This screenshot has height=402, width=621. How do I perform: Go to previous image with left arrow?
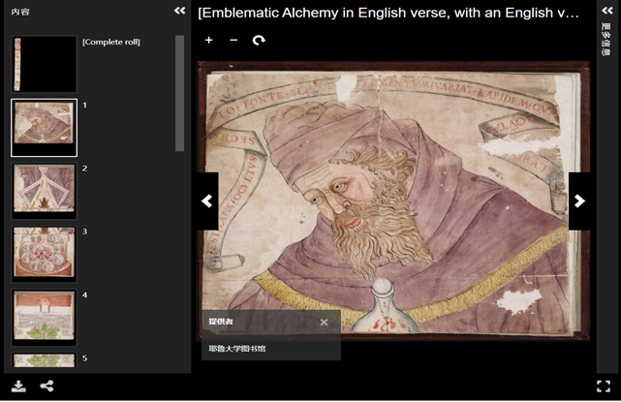(x=206, y=201)
